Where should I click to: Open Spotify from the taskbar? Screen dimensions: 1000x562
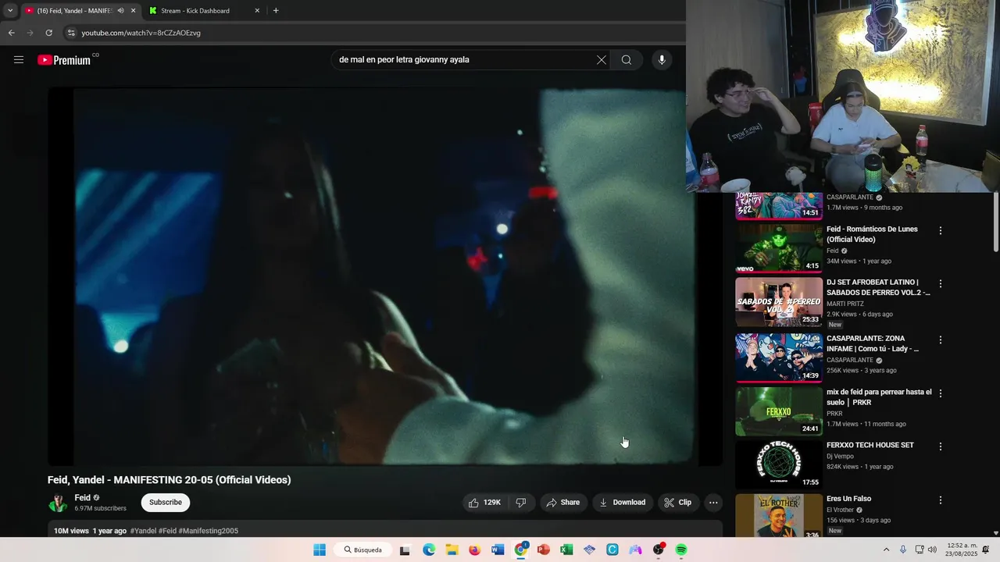pos(681,550)
